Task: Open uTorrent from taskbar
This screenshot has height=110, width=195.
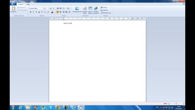Action: [x=43, y=108]
